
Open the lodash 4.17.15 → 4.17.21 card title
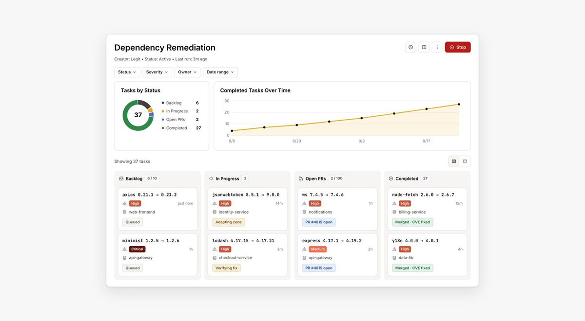[x=243, y=240]
